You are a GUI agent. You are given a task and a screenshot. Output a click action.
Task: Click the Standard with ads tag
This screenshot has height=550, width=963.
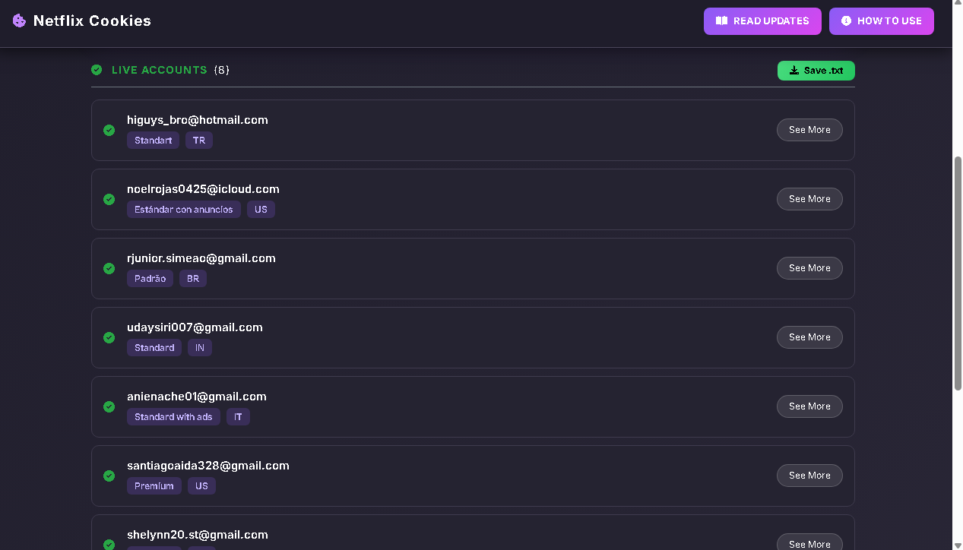pyautogui.click(x=173, y=417)
